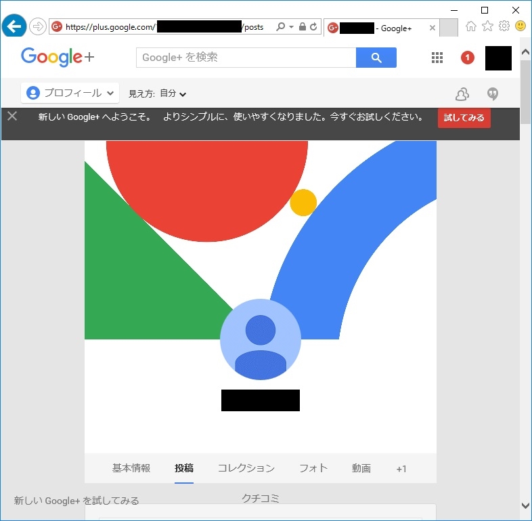
Task: Switch to the +1 tab
Action: pos(401,469)
